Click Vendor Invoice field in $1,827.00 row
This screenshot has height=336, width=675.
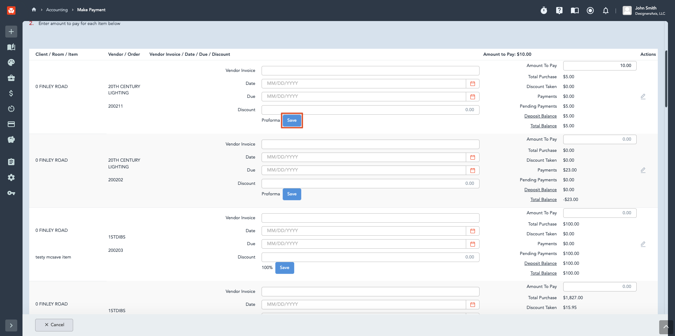pos(370,291)
